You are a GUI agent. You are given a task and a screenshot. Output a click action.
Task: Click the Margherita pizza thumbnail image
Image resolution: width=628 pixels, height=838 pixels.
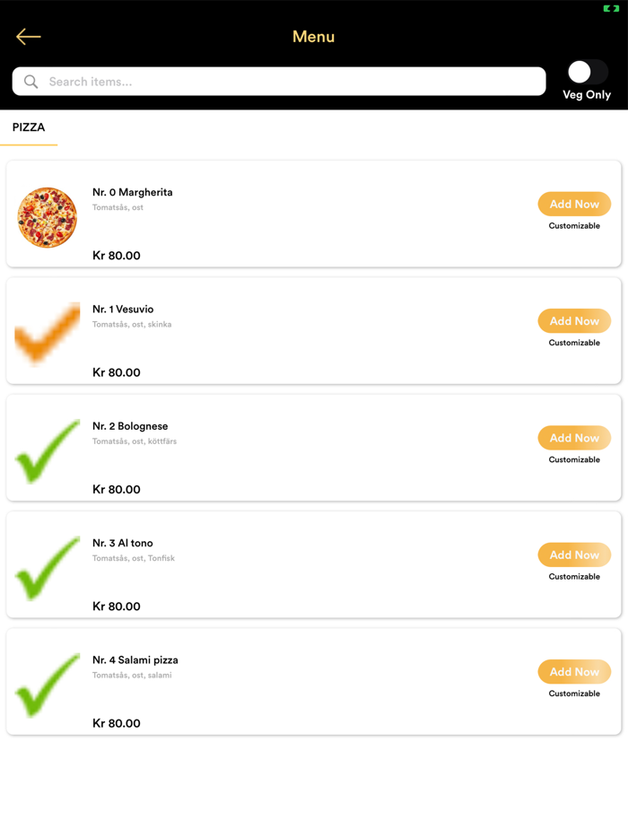47,217
